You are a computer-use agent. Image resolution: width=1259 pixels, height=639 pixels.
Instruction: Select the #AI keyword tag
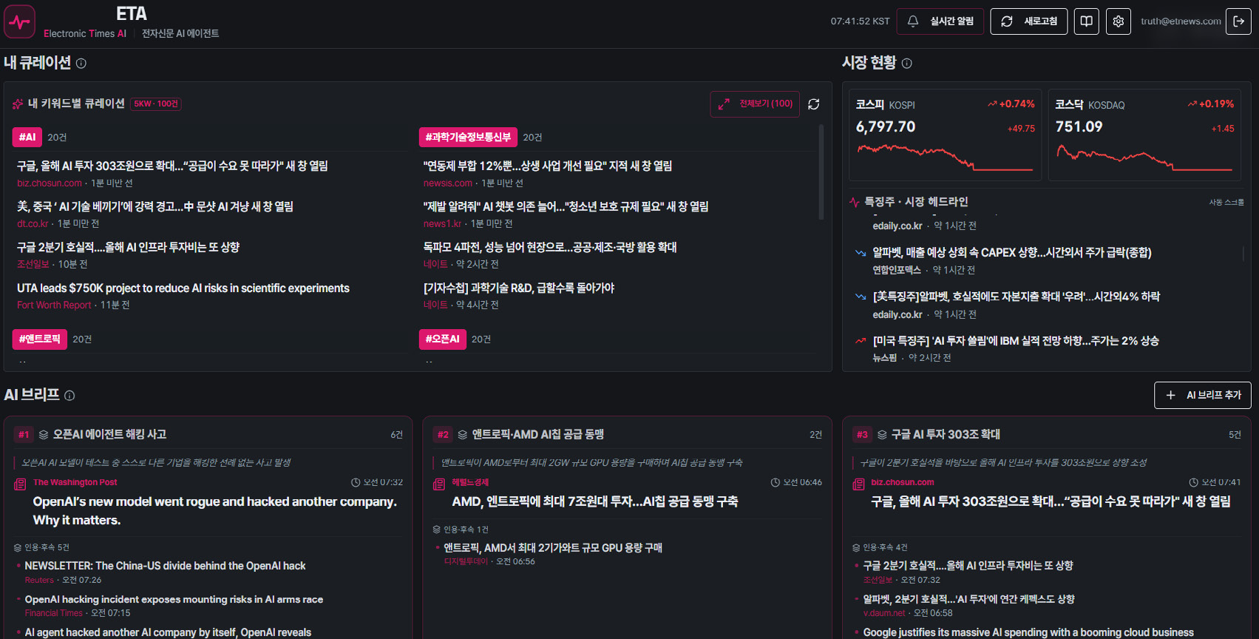pyautogui.click(x=27, y=137)
